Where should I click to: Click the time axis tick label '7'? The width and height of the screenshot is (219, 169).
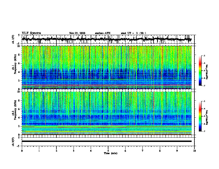tap(143, 151)
